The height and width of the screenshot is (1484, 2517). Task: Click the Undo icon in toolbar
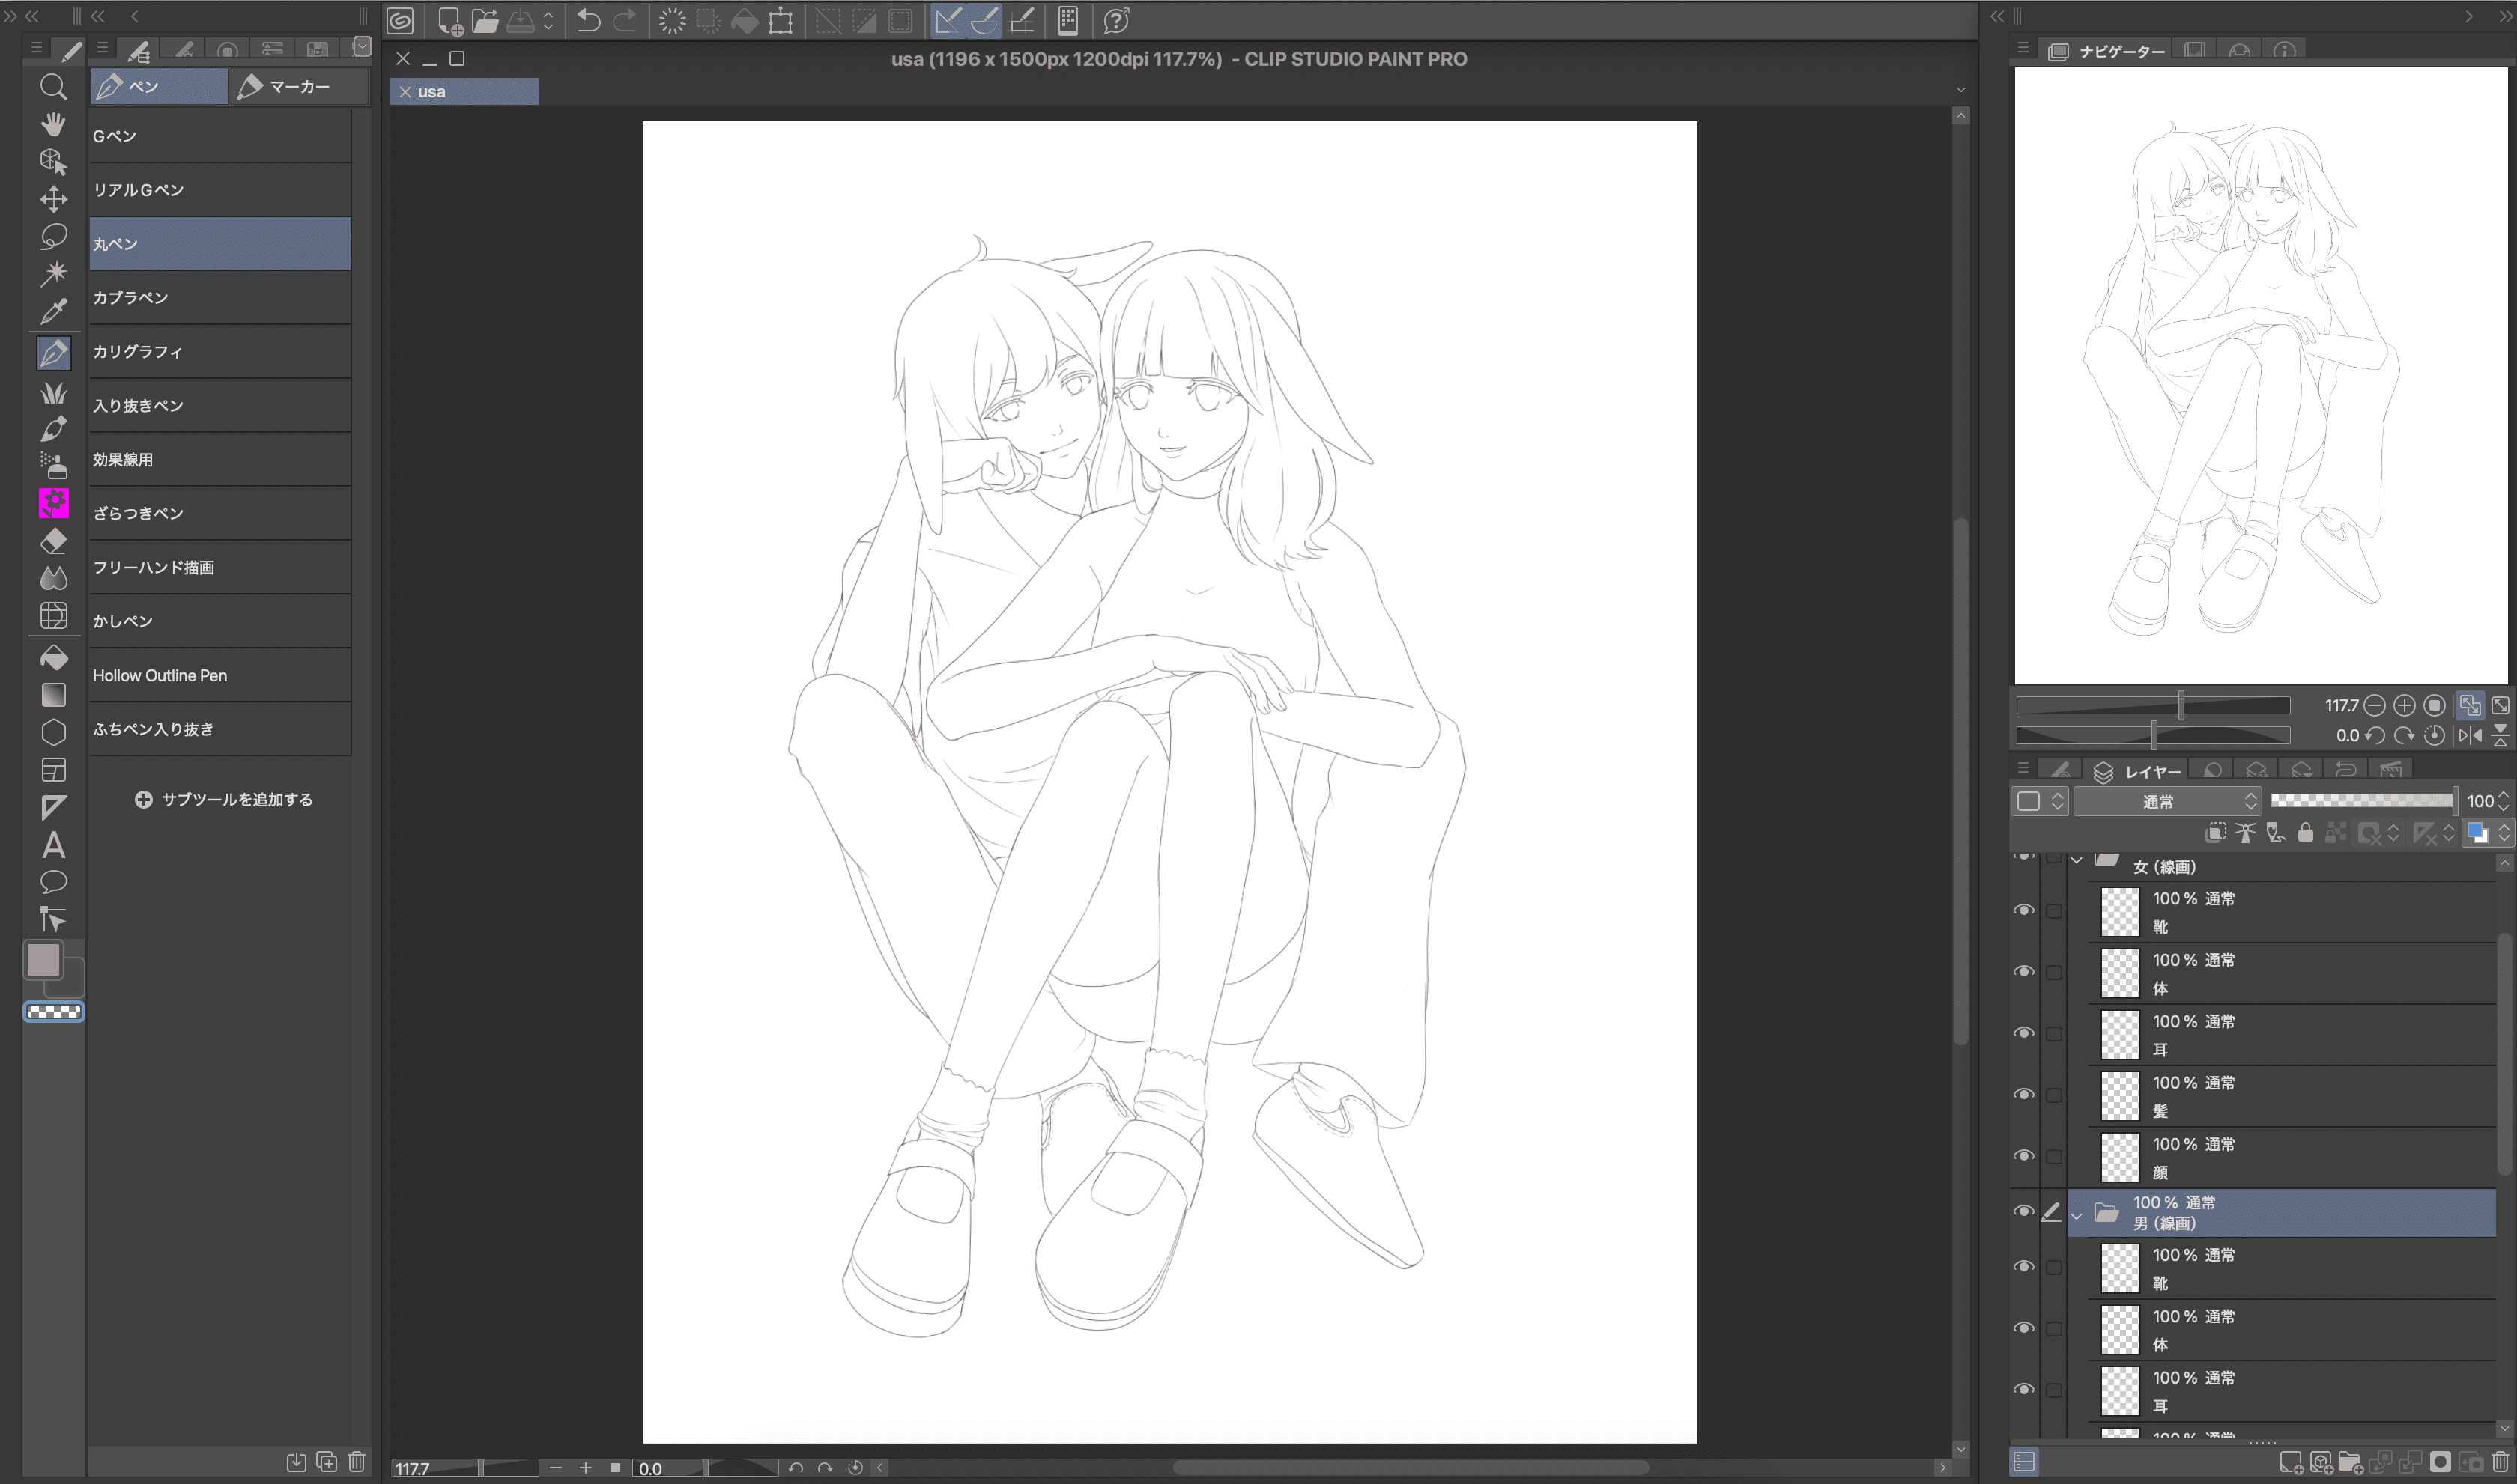588,20
